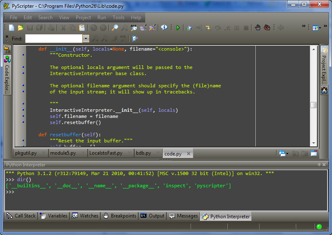Click the Find Next magnifier icon
The width and height of the screenshot is (332, 235).
[x=124, y=28]
